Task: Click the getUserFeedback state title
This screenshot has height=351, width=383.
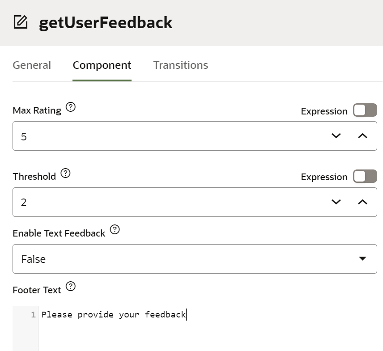Action: [x=106, y=22]
